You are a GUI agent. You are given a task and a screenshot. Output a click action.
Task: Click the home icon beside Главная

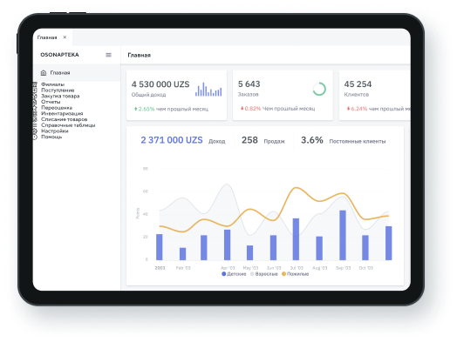44,73
